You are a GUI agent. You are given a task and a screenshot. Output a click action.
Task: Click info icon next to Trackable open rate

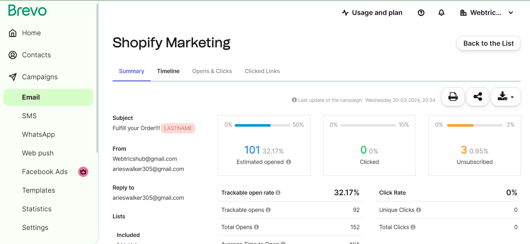click(278, 193)
